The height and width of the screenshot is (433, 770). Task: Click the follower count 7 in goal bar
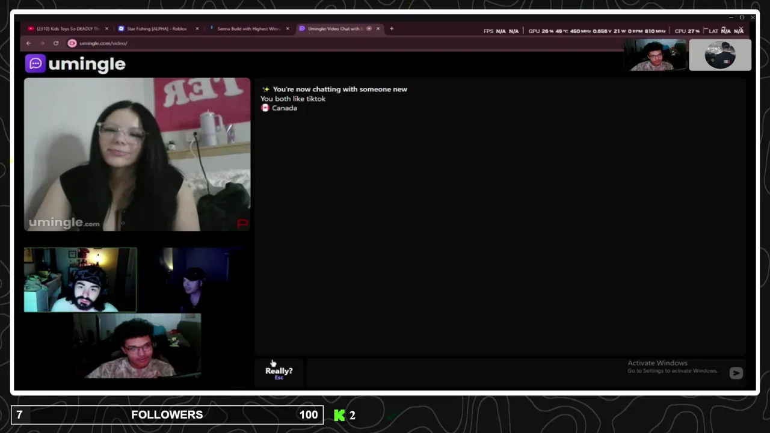[x=19, y=415]
